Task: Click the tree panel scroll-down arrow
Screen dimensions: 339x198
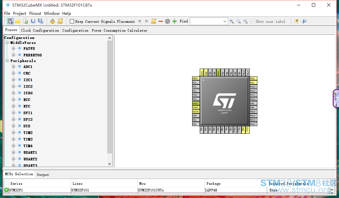Action: tap(109, 164)
